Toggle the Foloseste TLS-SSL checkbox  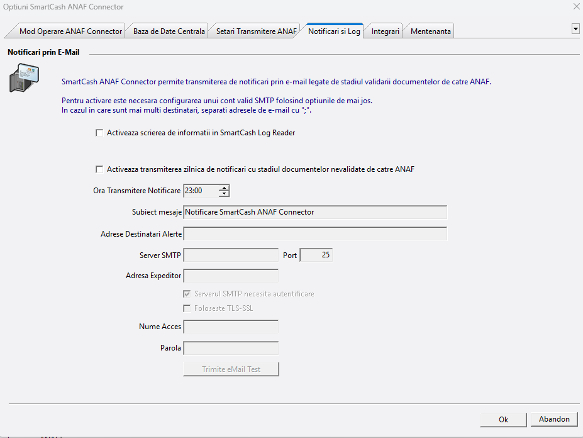(187, 308)
